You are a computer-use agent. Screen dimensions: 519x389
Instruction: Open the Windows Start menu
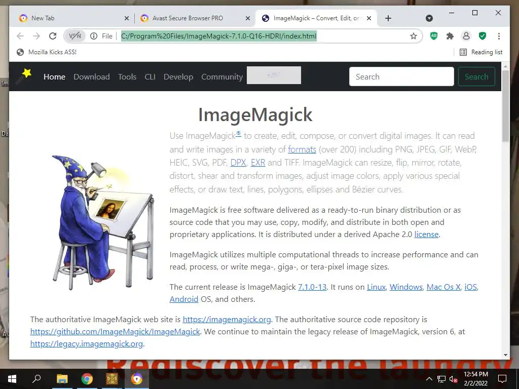coord(12,379)
